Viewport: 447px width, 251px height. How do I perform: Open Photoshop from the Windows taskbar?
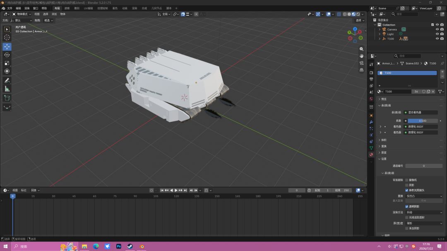click(x=119, y=246)
